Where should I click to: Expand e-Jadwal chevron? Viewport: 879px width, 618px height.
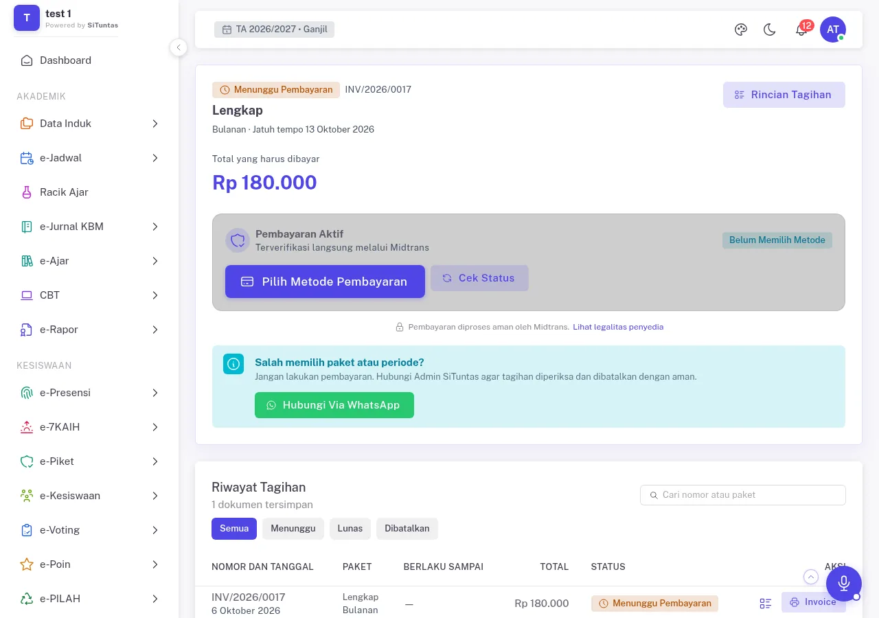pos(155,158)
